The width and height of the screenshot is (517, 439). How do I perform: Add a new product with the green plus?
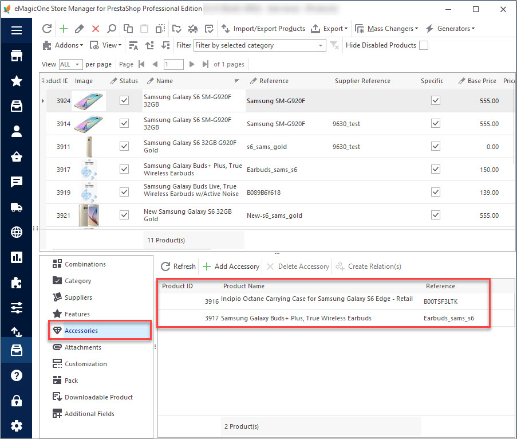tap(64, 29)
